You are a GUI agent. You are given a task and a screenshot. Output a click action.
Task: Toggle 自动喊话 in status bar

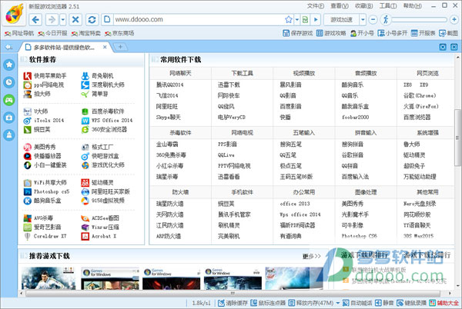pyautogui.click(x=357, y=303)
